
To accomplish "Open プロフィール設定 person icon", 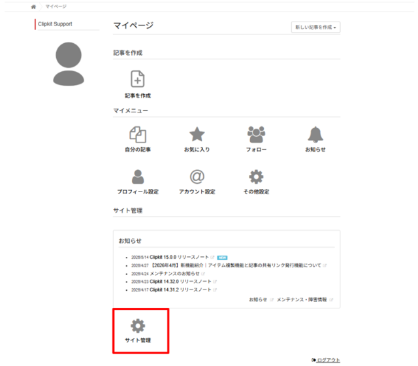I will [x=138, y=177].
